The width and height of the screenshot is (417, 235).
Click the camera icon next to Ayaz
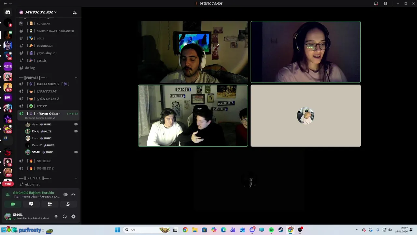tap(76, 124)
